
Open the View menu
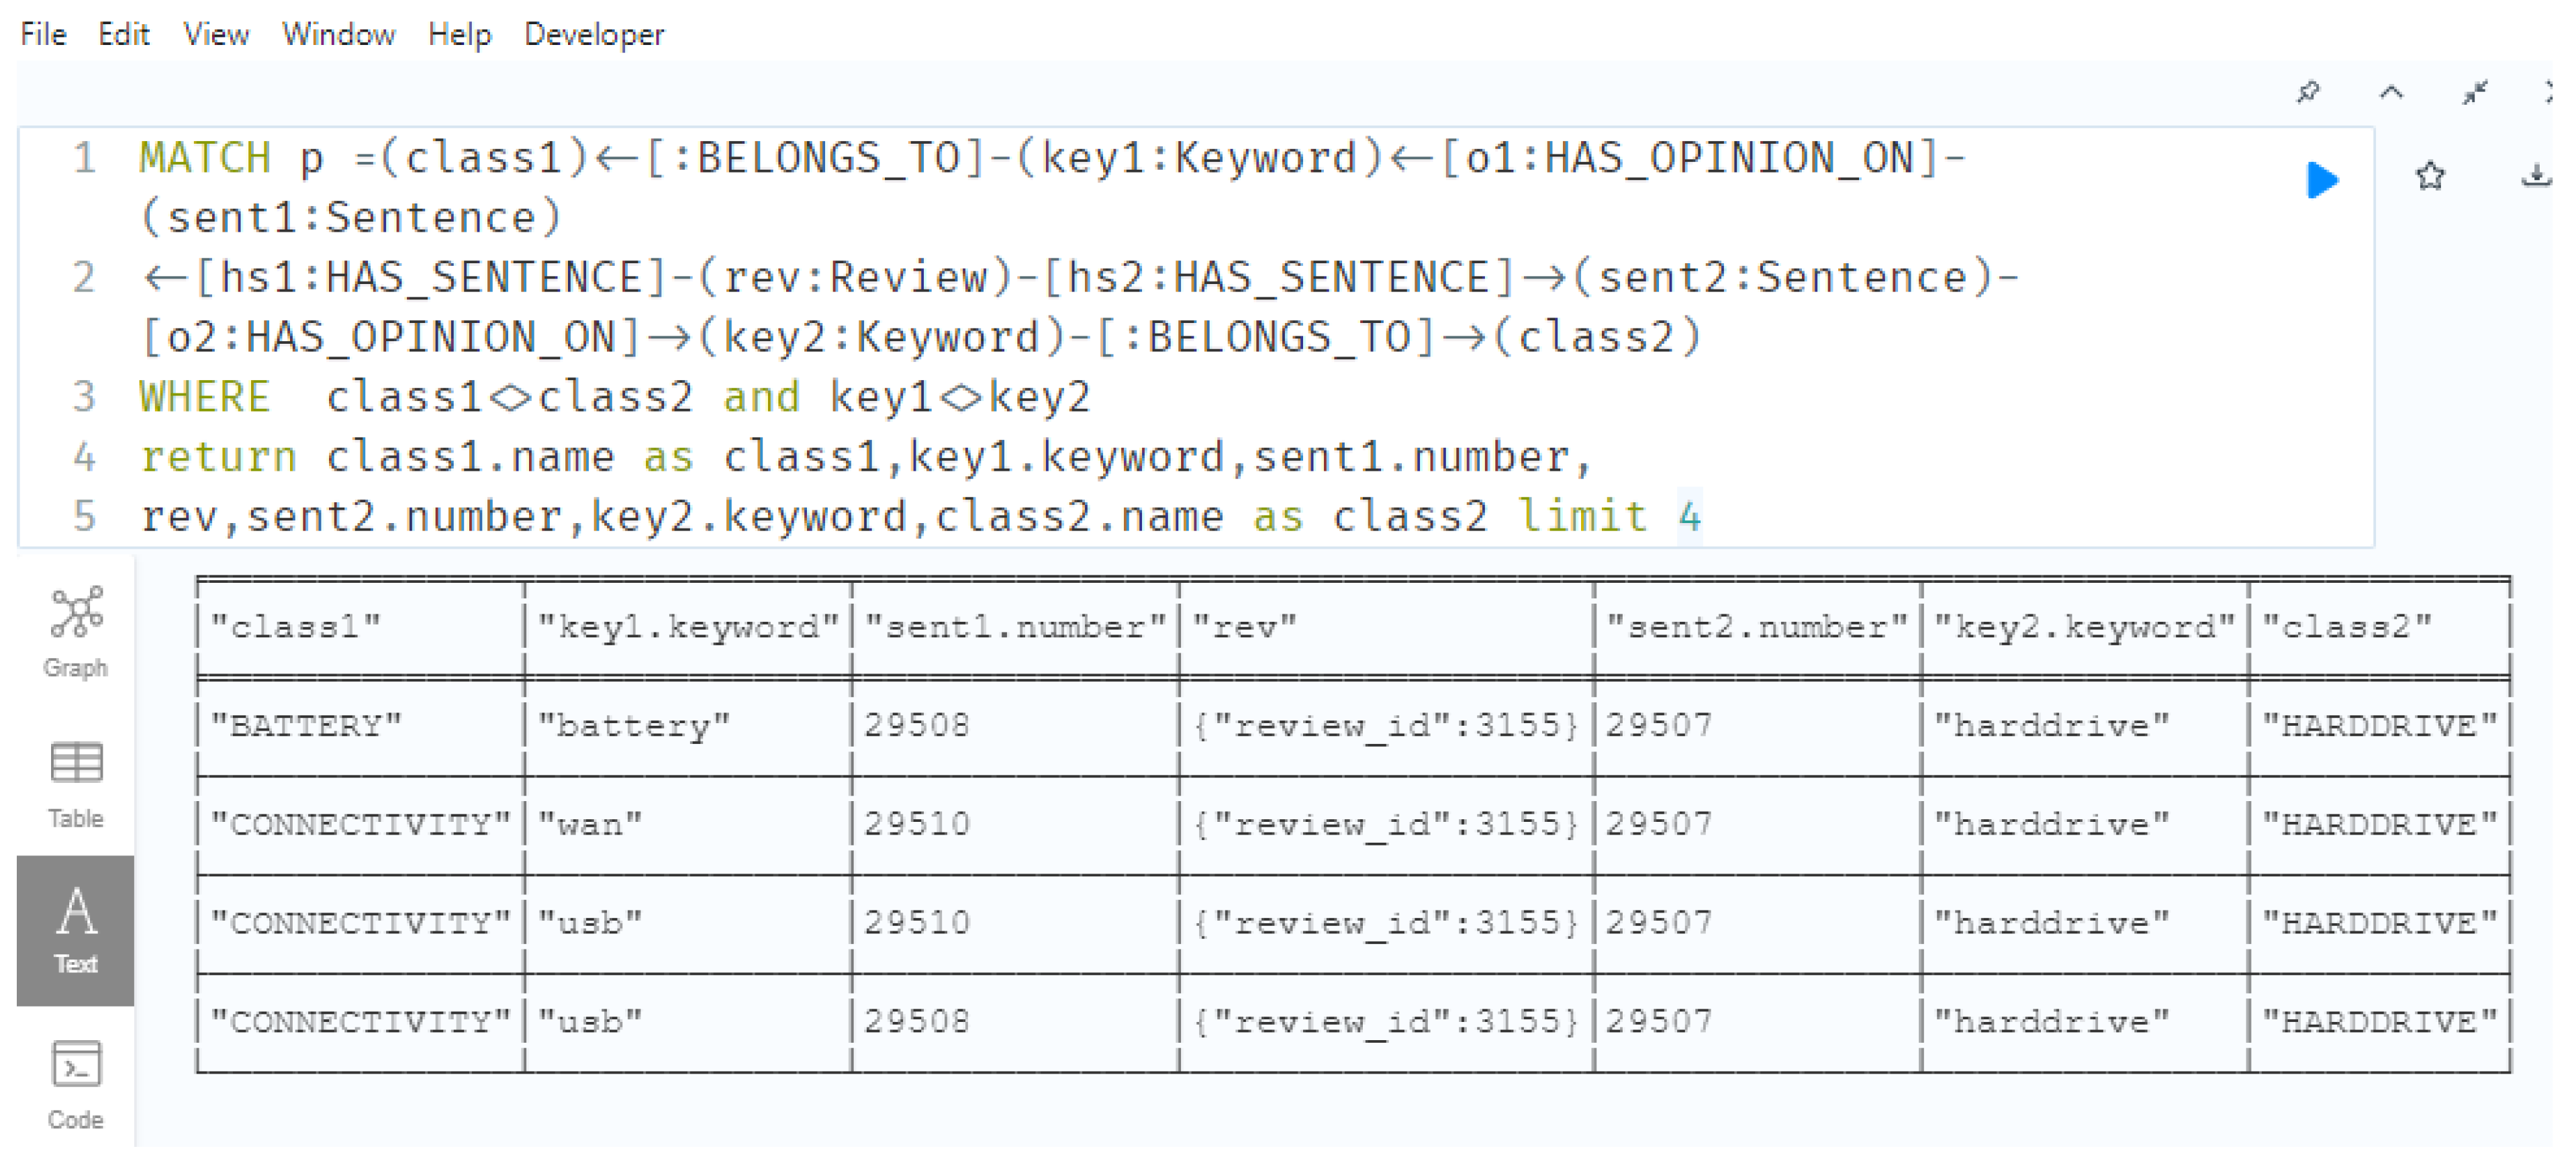(x=215, y=34)
